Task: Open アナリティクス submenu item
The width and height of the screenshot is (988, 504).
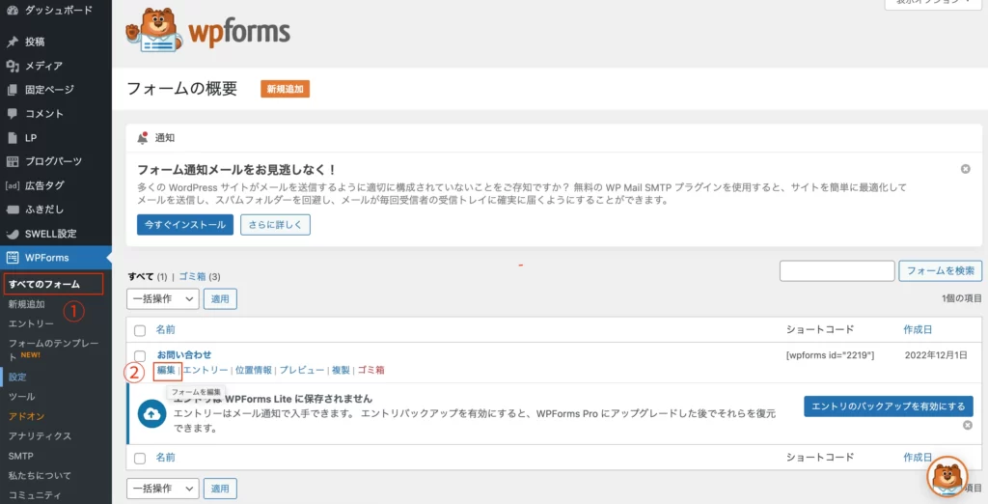Action: coord(40,435)
